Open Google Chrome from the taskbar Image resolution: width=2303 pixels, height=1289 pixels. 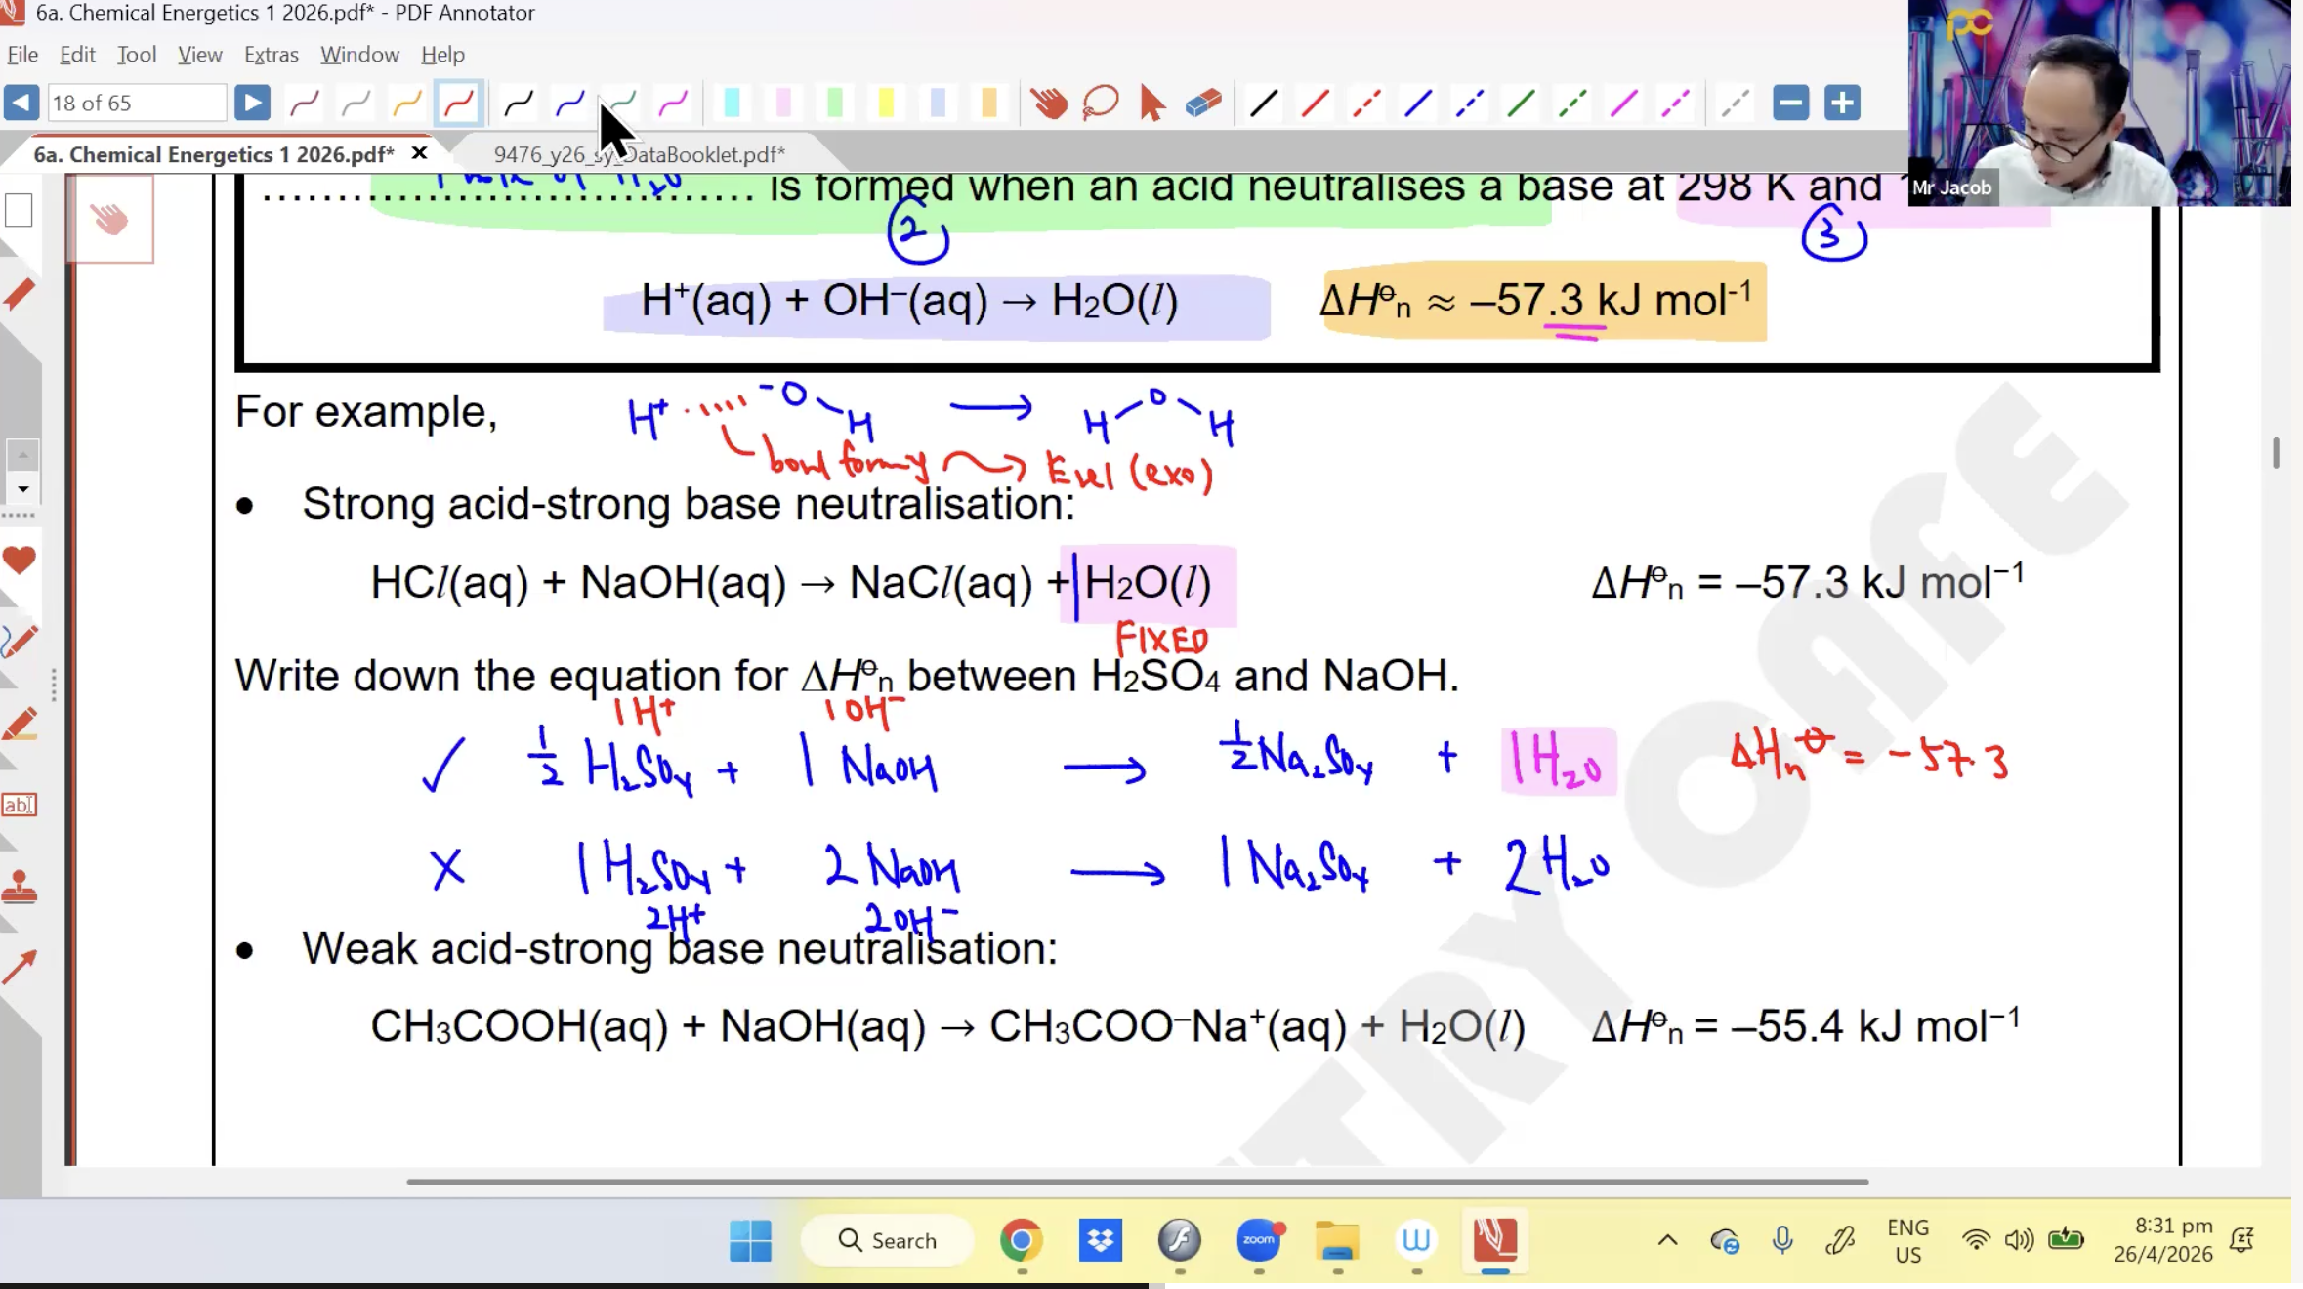pos(1021,1240)
